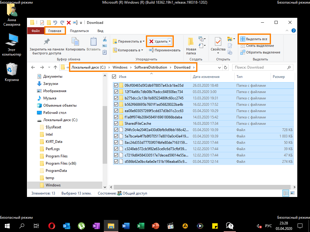Open Opera from the taskbar
Image resolution: width=310 pixels, height=232 pixels.
pos(51,226)
